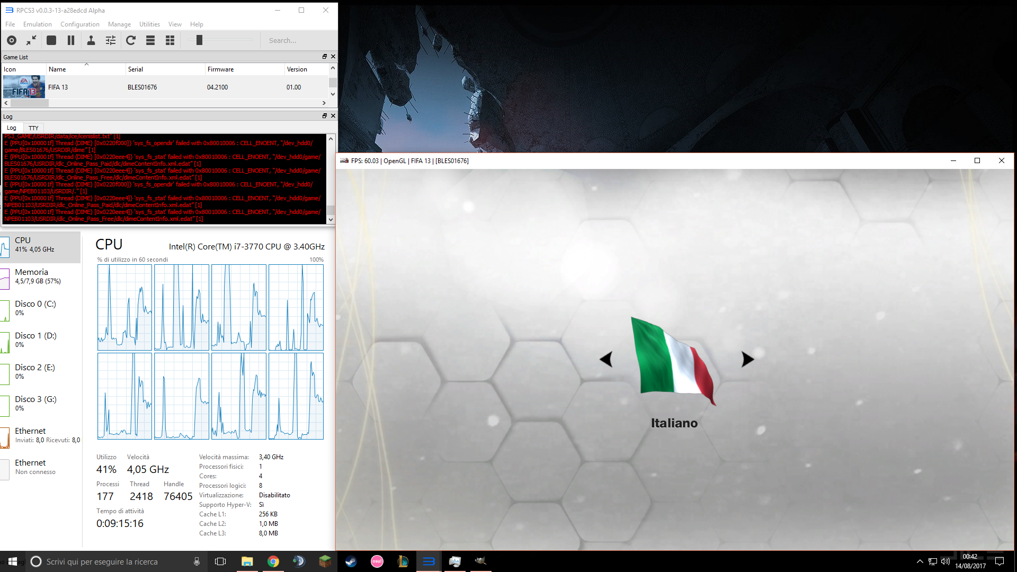The height and width of the screenshot is (572, 1017).
Task: Click the Open disc toolbar icon
Action: pos(12,40)
